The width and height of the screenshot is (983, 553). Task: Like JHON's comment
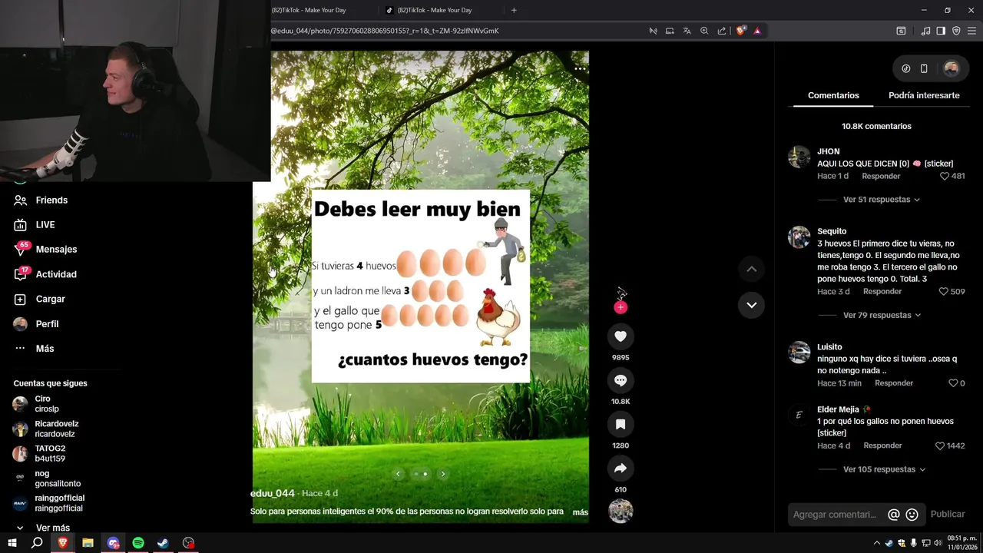945,176
